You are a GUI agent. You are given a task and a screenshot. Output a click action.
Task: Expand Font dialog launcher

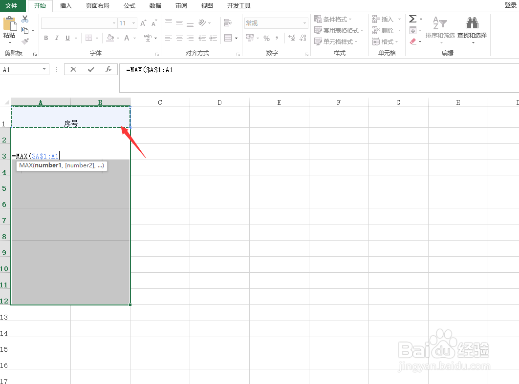tap(157, 54)
